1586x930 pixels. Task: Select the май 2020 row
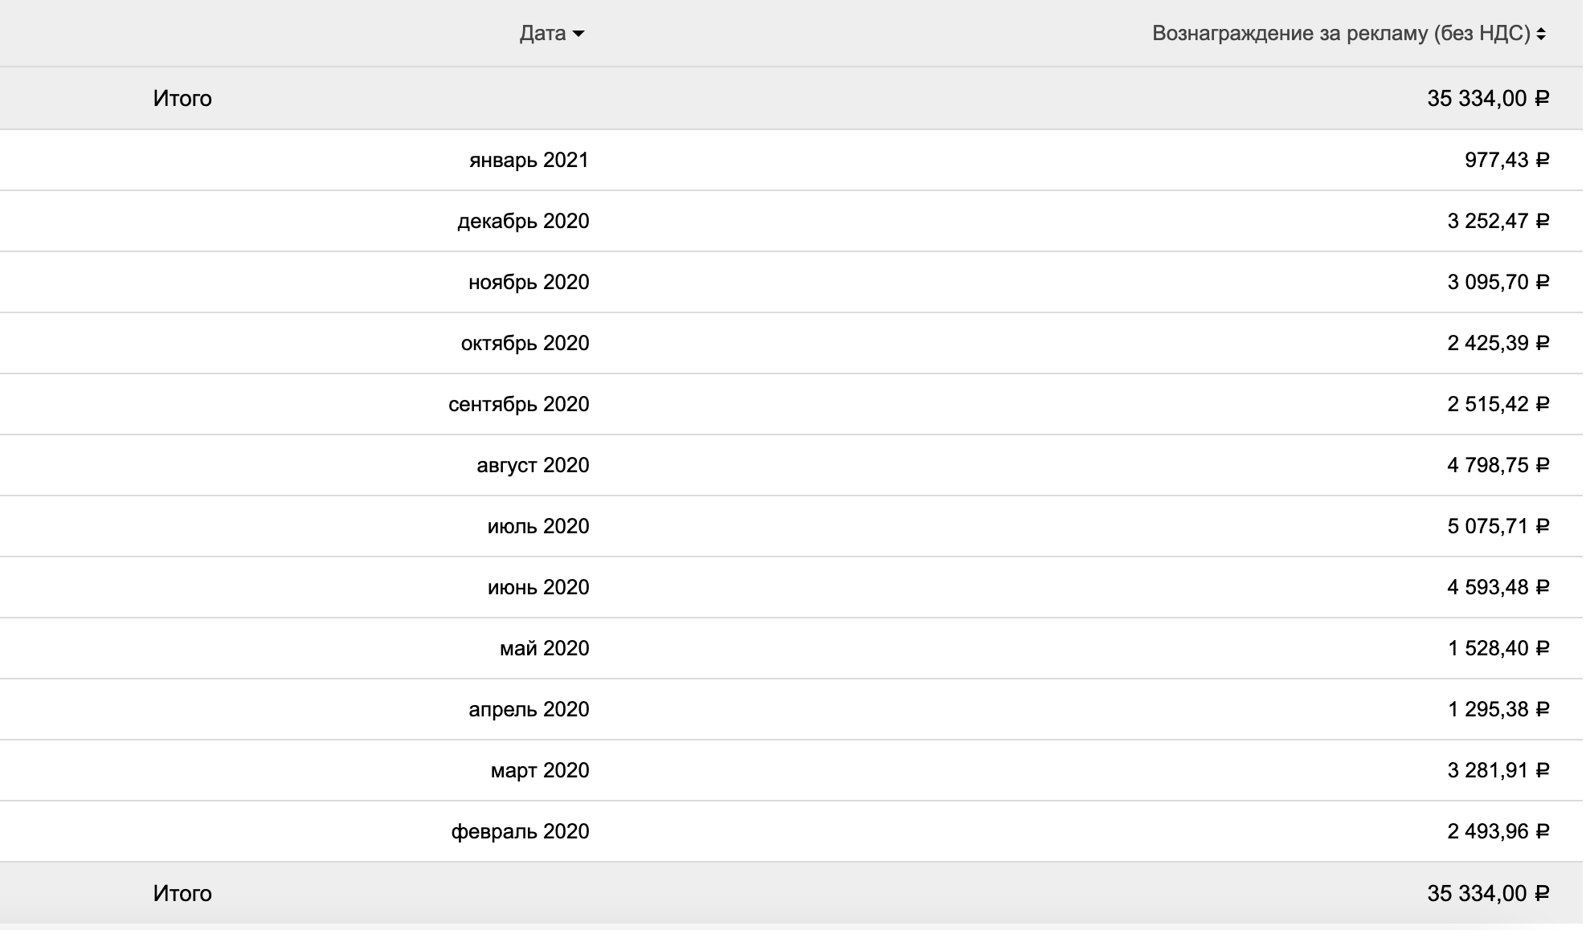[544, 648]
